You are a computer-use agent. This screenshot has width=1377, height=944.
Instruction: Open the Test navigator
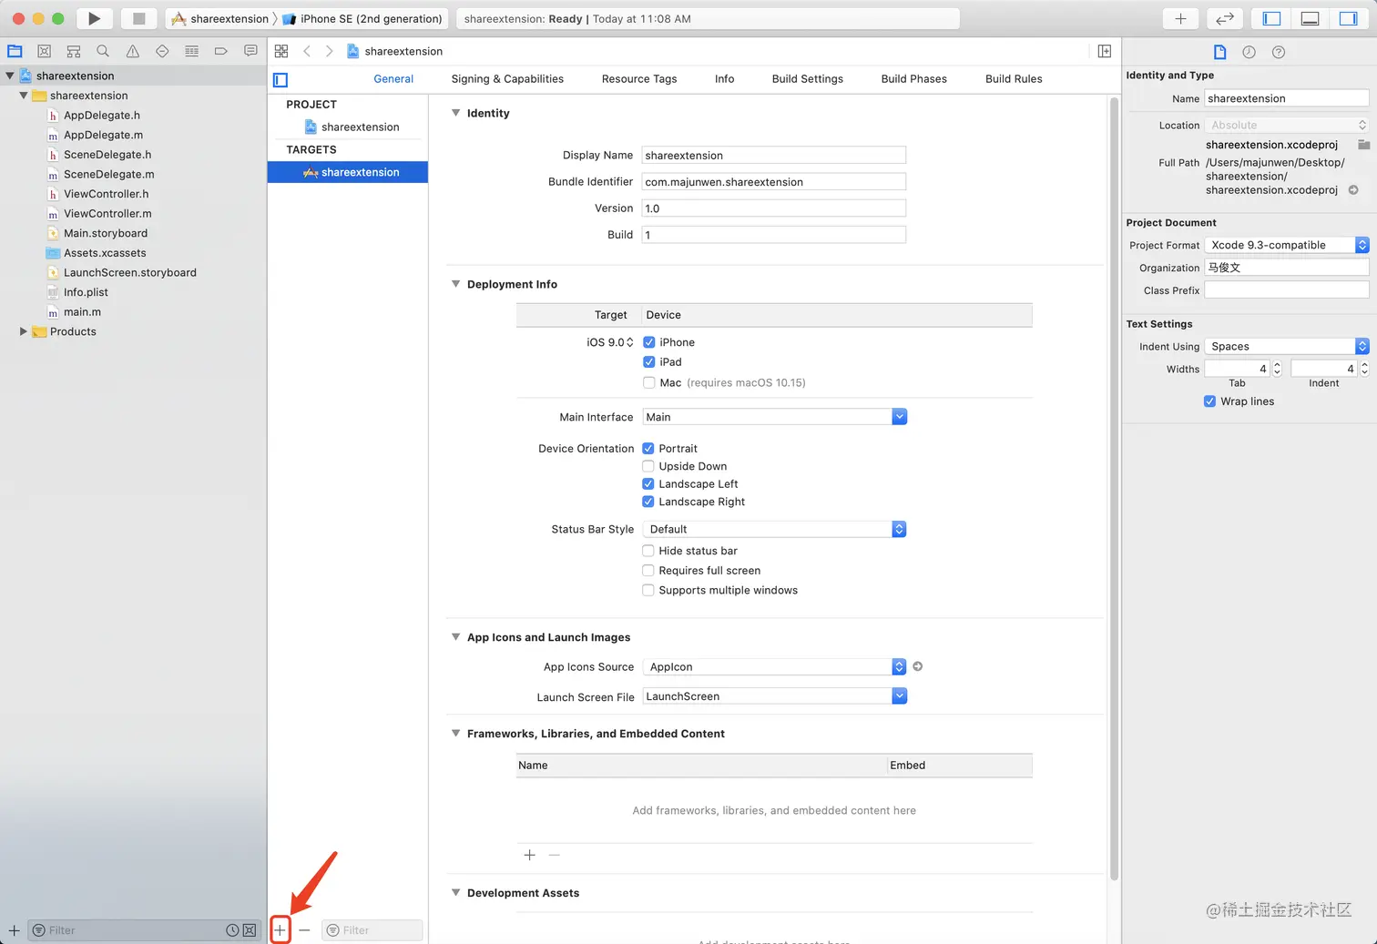tap(162, 51)
